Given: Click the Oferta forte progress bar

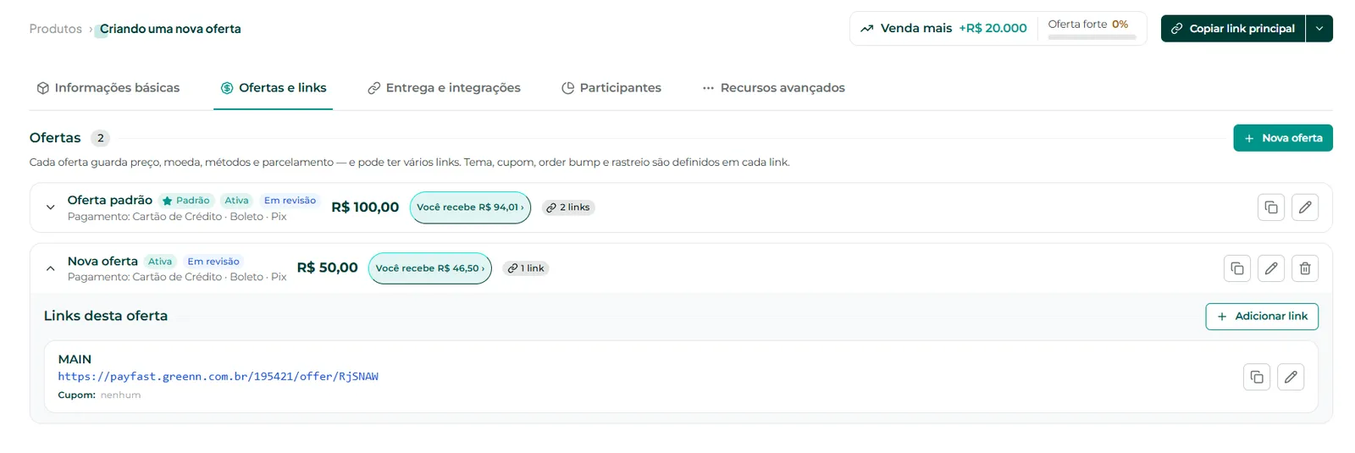Looking at the screenshot, I should point(1092,37).
